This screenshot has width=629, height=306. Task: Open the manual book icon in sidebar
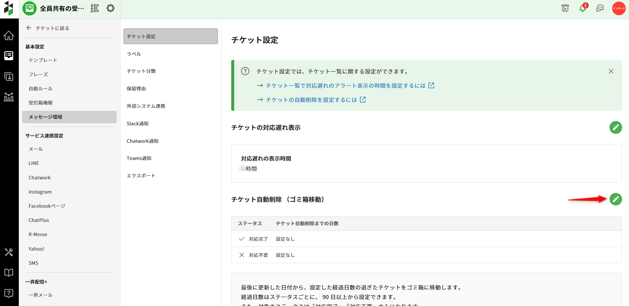(9, 272)
